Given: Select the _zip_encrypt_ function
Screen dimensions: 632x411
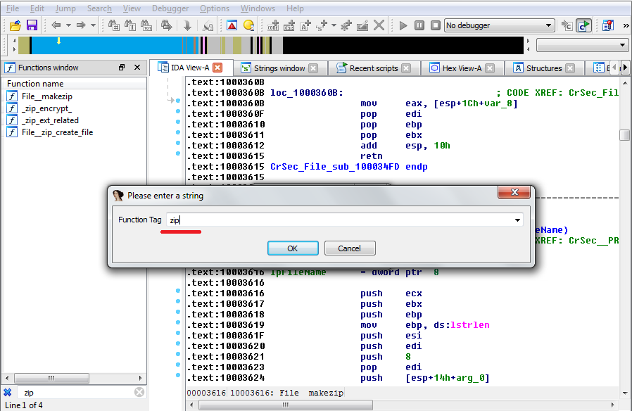Looking at the screenshot, I should (46, 108).
